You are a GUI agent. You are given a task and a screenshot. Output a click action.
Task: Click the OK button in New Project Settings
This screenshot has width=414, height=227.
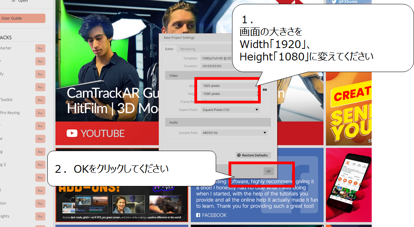click(268, 171)
